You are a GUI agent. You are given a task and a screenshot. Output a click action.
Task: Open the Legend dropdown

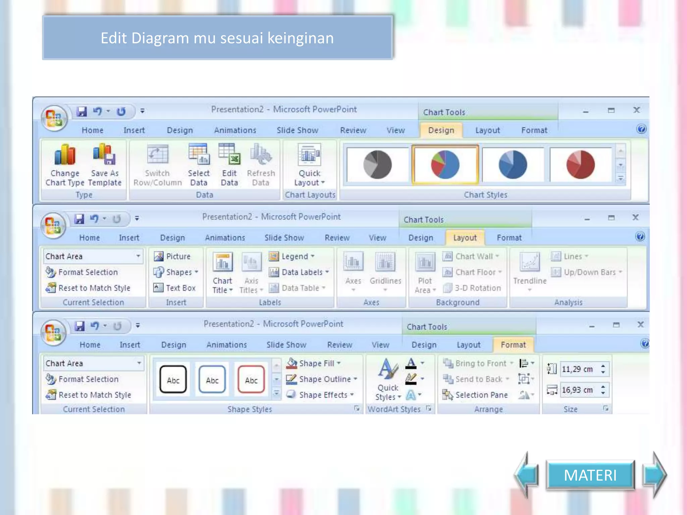tap(292, 256)
